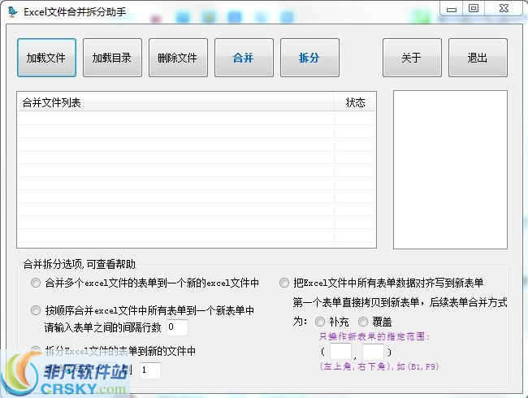This screenshot has width=528, height=398.
Task: Click the 间隔行数 input field
Action: [x=176, y=327]
